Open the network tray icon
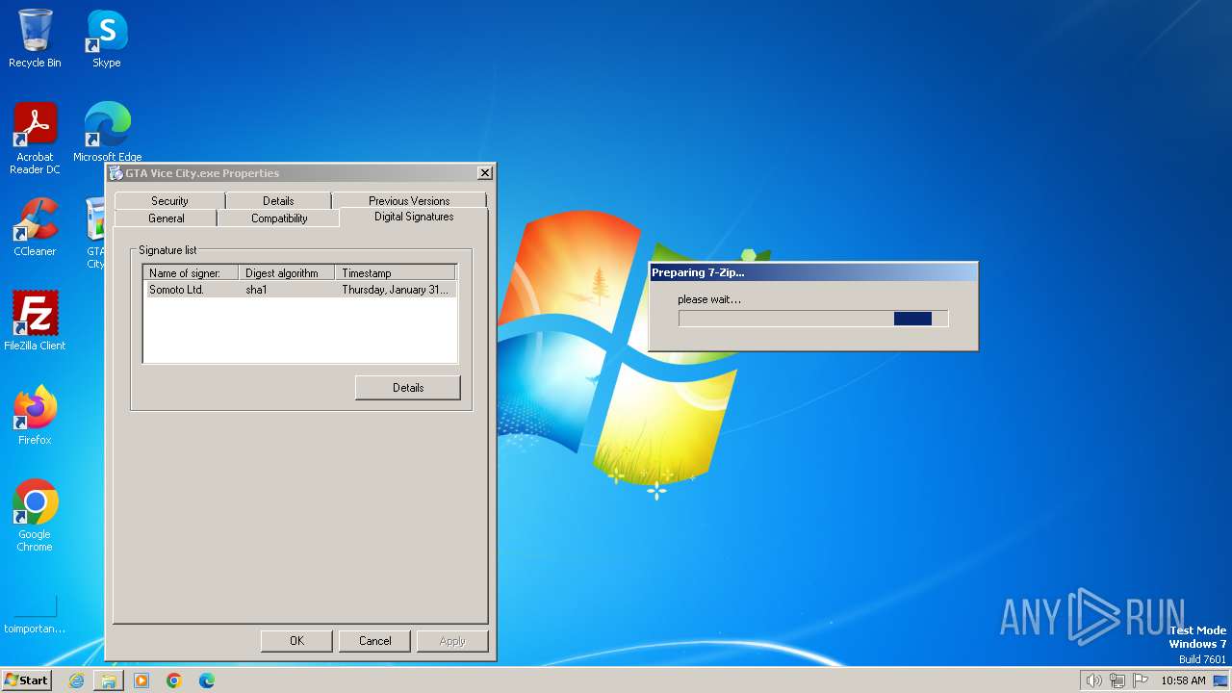 click(x=1117, y=680)
